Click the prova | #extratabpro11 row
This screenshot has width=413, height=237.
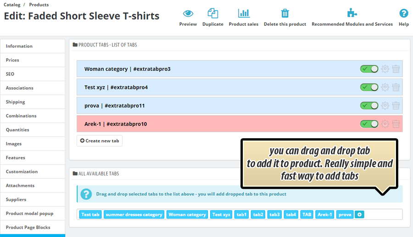(x=240, y=106)
